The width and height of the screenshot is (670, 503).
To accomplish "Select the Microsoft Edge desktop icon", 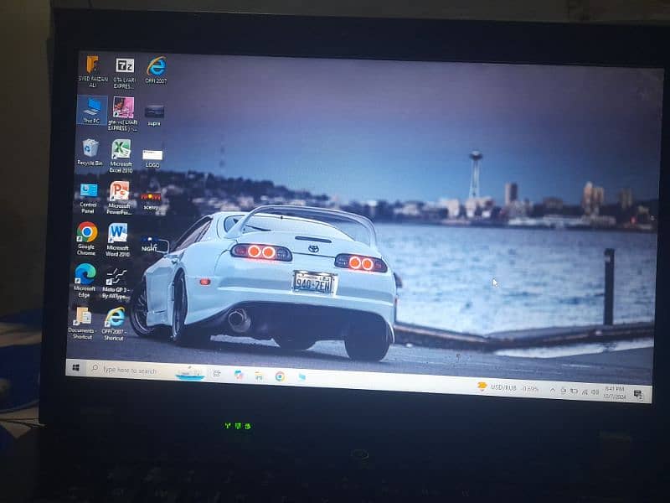I will (85, 274).
